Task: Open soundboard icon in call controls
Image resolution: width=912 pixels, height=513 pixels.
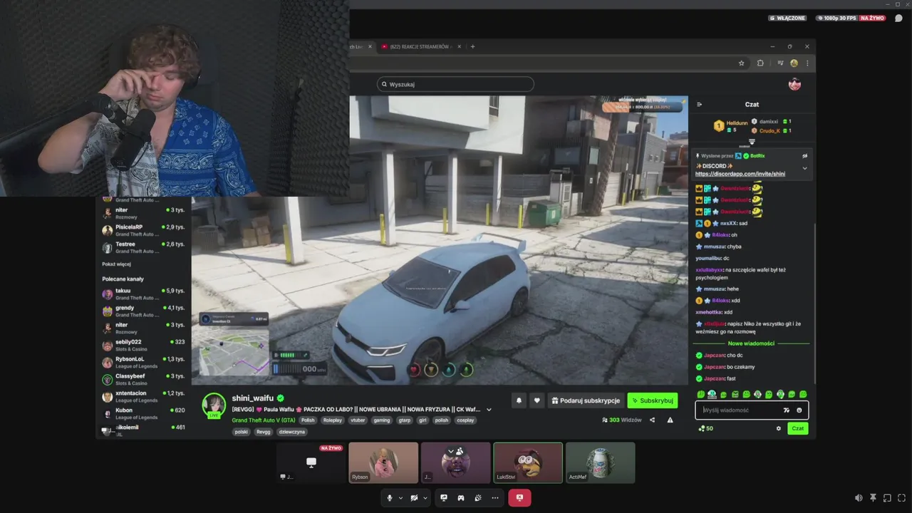Action: coord(478,498)
